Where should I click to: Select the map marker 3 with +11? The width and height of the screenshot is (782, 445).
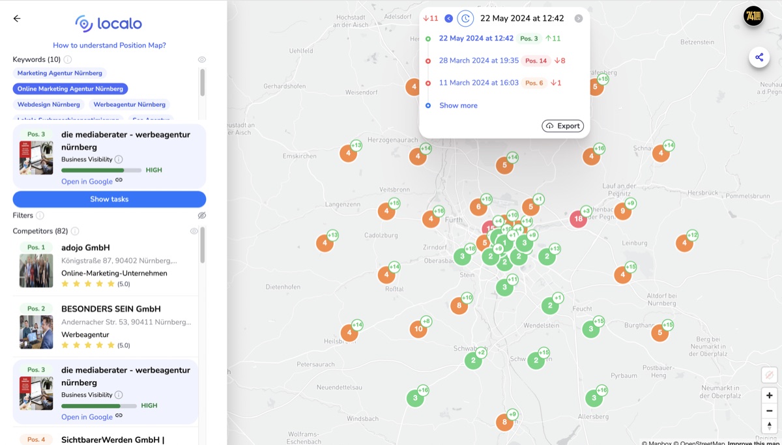pyautogui.click(x=504, y=287)
